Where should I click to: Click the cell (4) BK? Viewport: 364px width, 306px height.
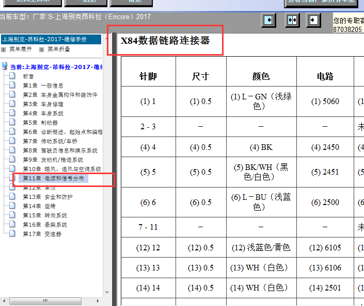pyautogui.click(x=261, y=147)
